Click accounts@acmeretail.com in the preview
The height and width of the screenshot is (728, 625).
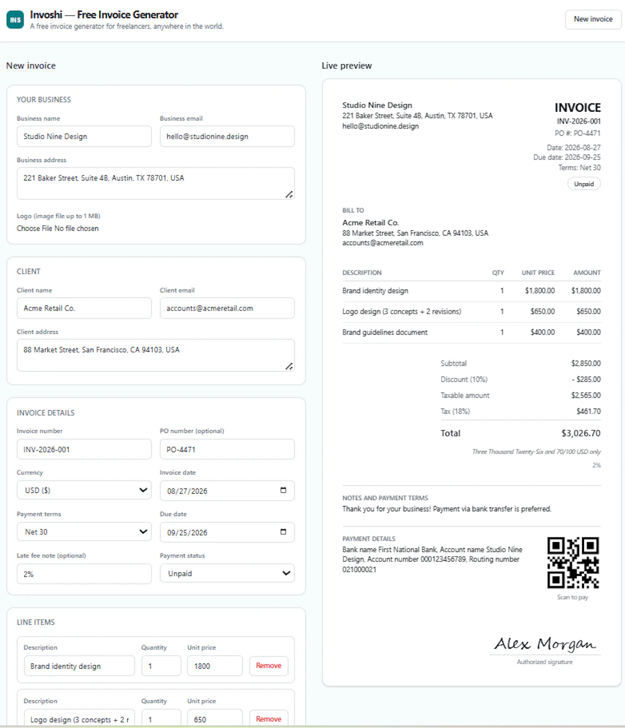tap(383, 243)
